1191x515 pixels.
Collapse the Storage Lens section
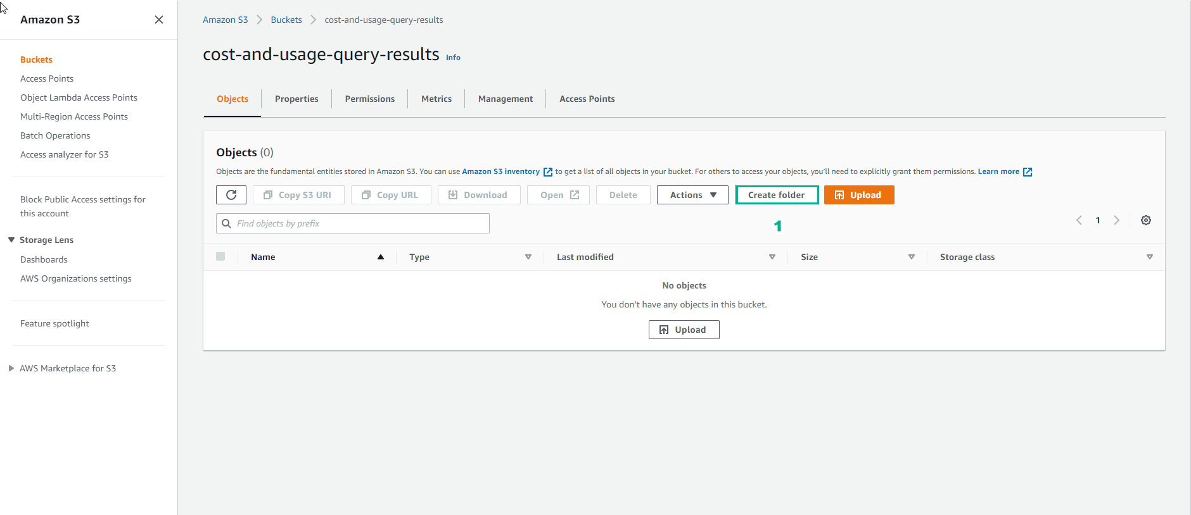[11, 240]
